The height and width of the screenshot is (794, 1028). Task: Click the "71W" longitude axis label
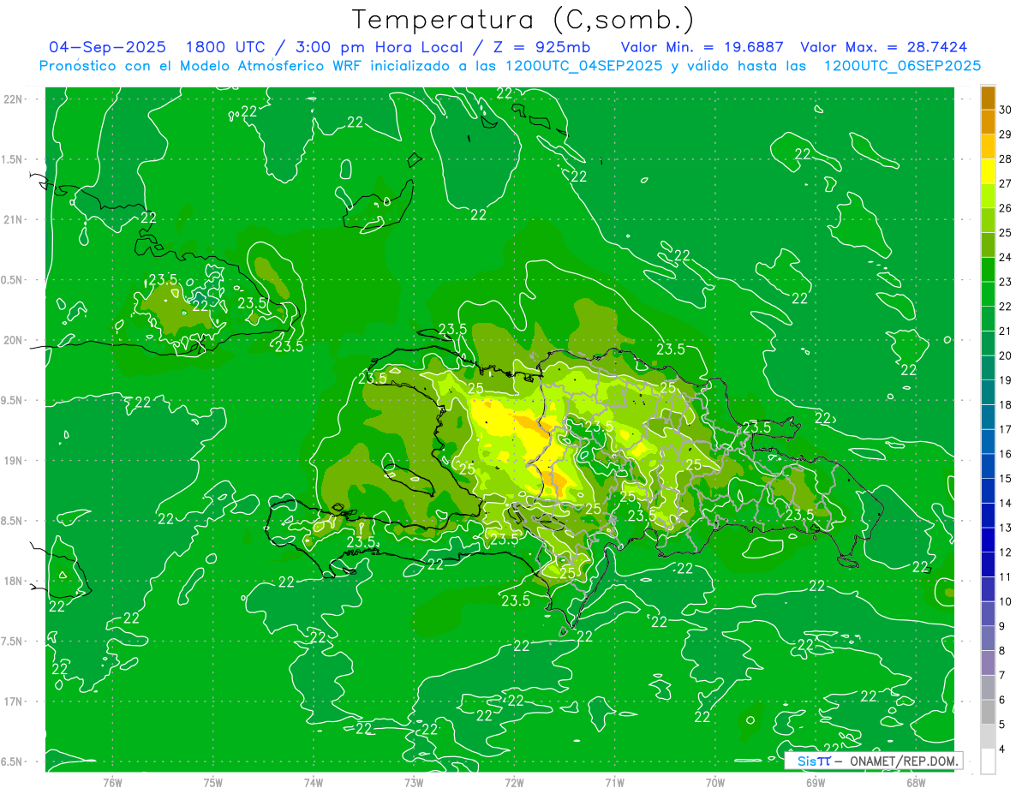point(614,782)
